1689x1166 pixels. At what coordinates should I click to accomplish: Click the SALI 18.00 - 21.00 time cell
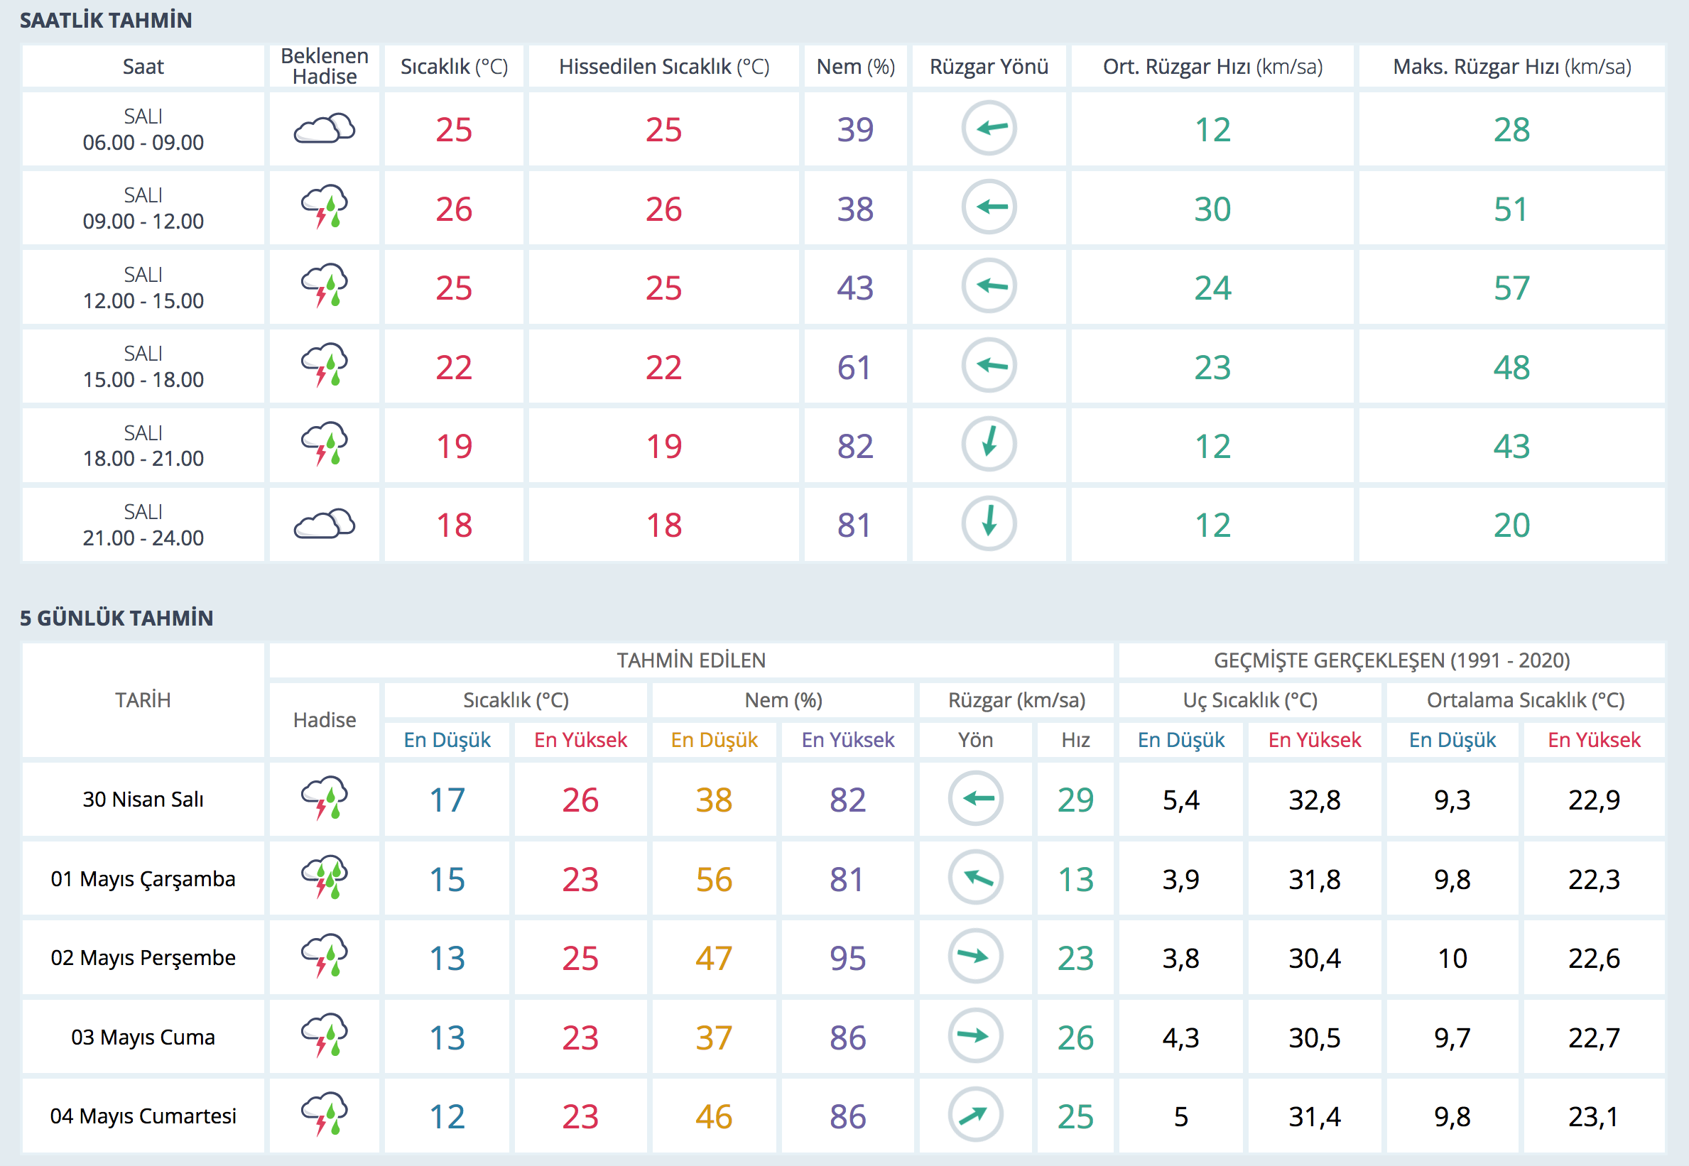(143, 445)
